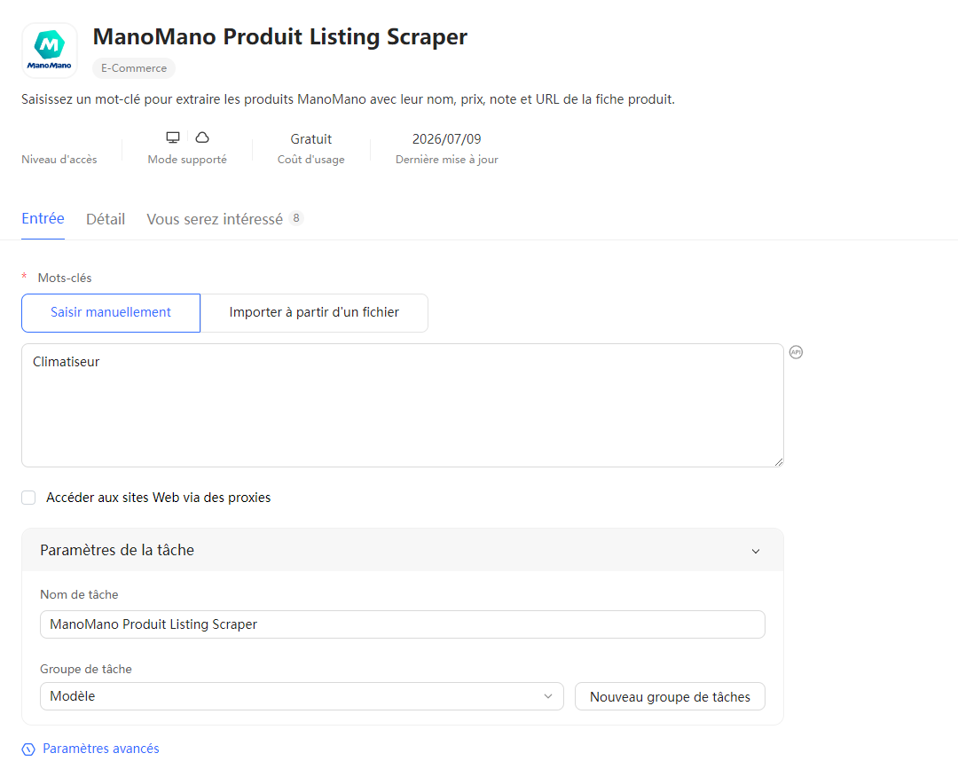The width and height of the screenshot is (958, 769).
Task: Open the Paramètres avancés link
Action: (101, 749)
